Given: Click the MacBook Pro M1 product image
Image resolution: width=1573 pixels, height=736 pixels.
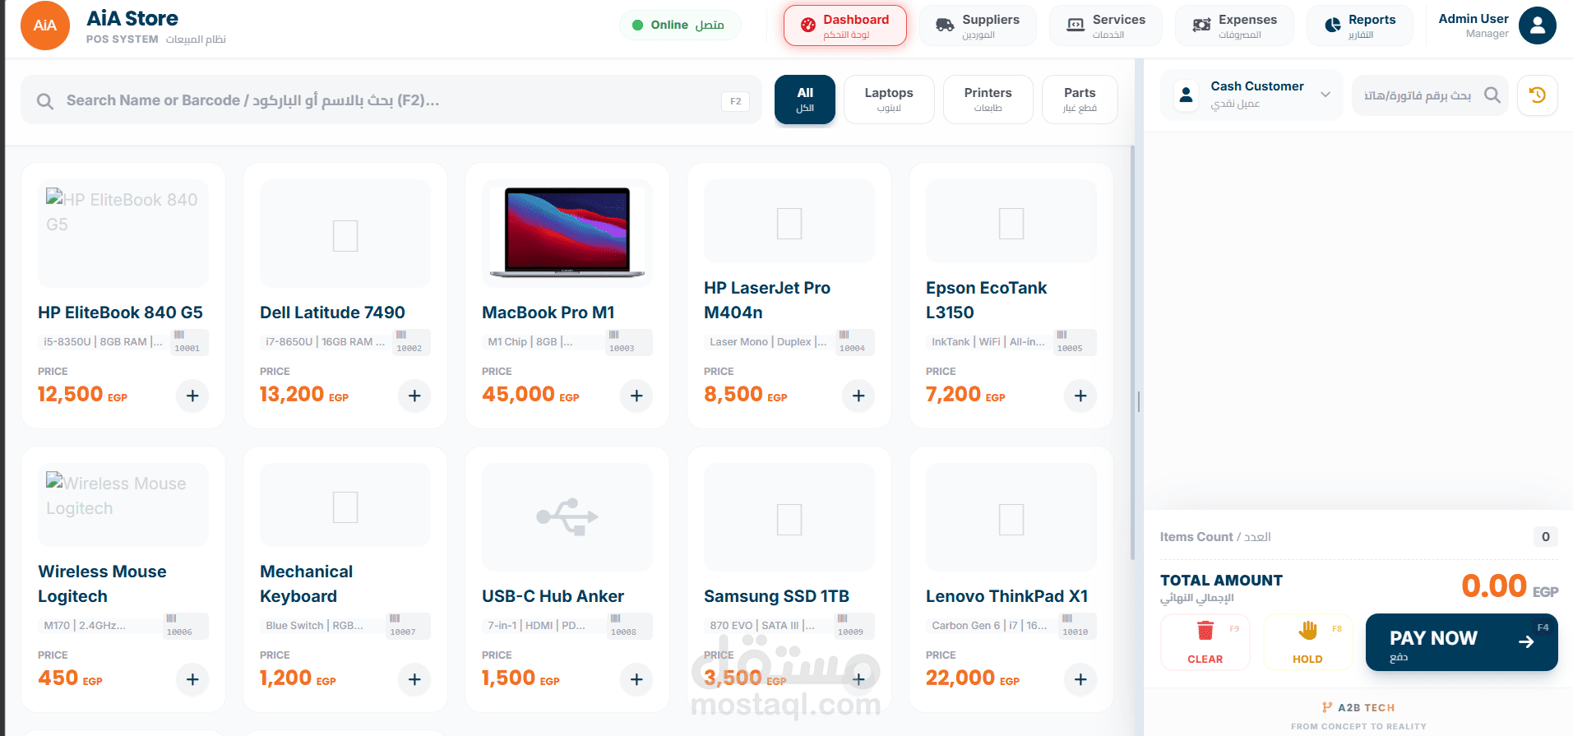Looking at the screenshot, I should pyautogui.click(x=567, y=233).
